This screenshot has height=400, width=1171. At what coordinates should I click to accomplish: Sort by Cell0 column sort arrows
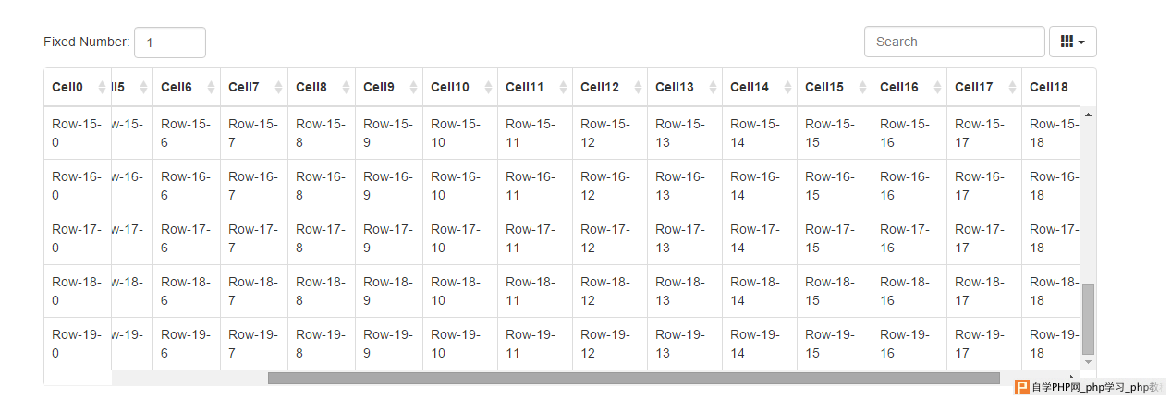100,87
